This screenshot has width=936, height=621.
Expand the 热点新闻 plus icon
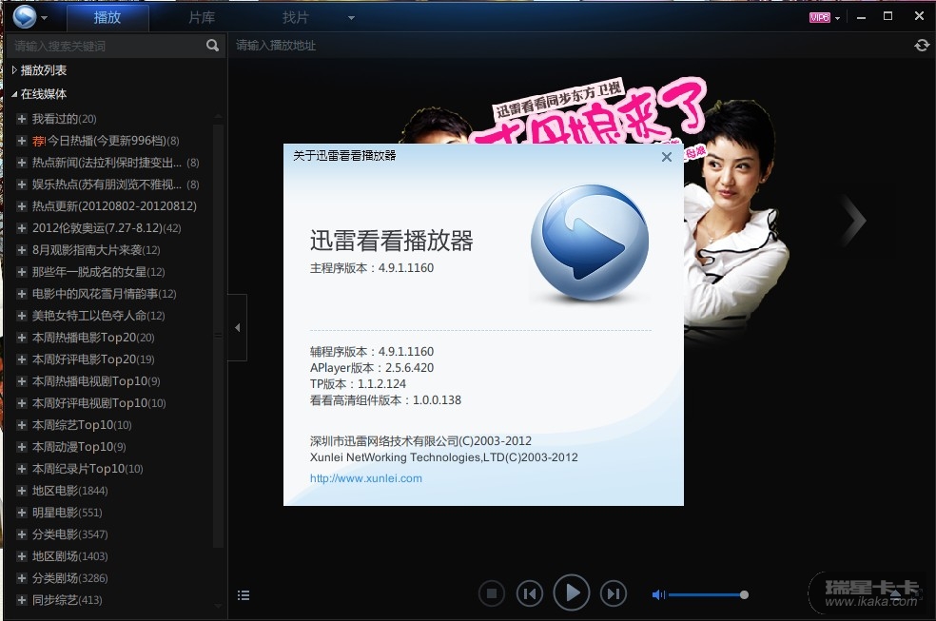[x=22, y=163]
